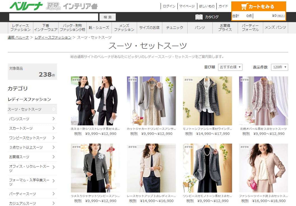Open the Ryu Ryu brand logo

point(54,6)
